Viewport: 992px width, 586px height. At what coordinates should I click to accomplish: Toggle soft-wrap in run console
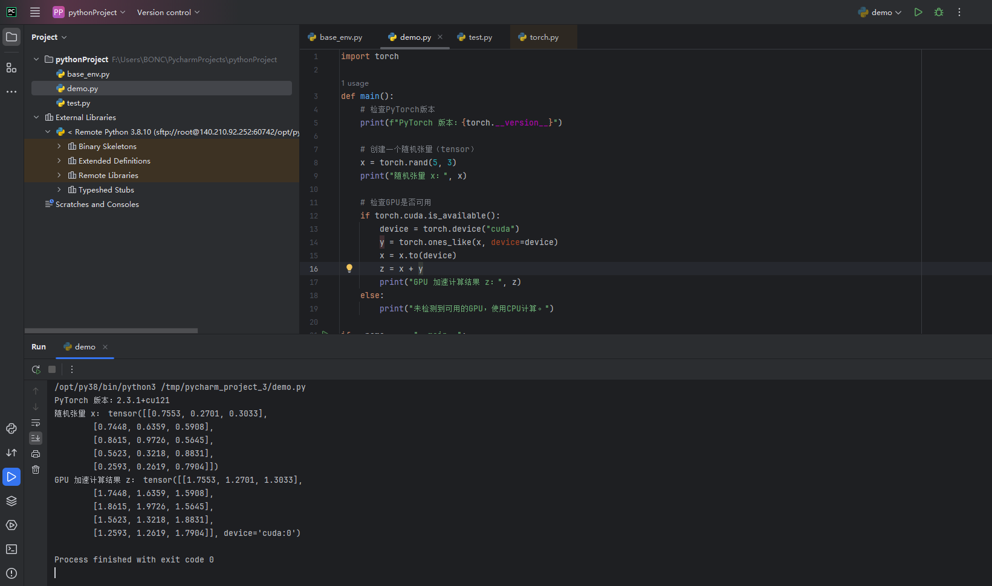click(36, 422)
